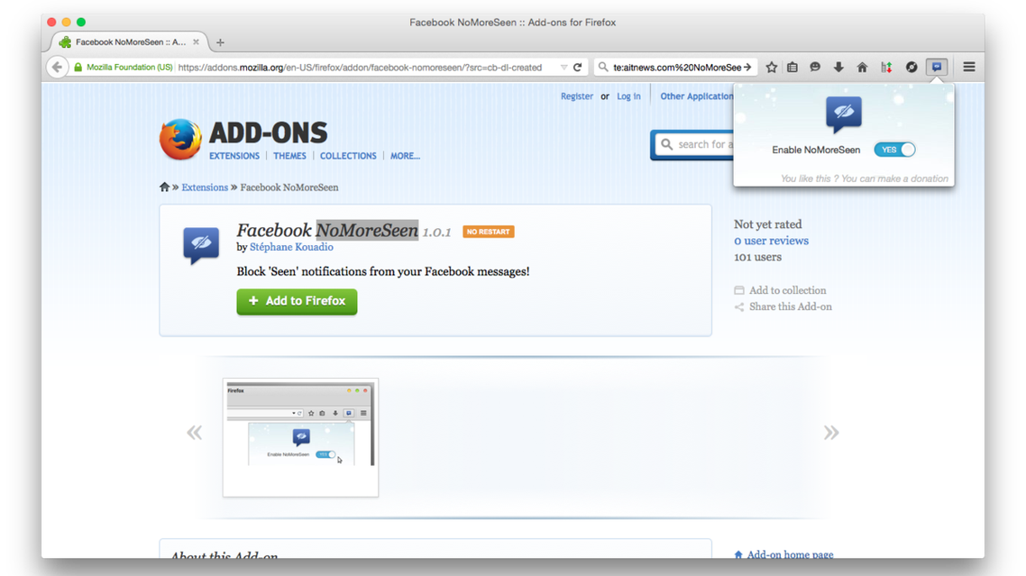Click the browser search box
The width and height of the screenshot is (1026, 576).
click(673, 67)
